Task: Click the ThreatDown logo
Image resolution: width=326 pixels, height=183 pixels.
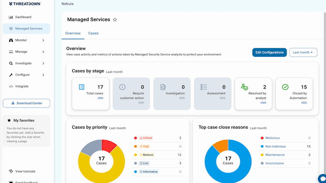Action: tap(25, 4)
